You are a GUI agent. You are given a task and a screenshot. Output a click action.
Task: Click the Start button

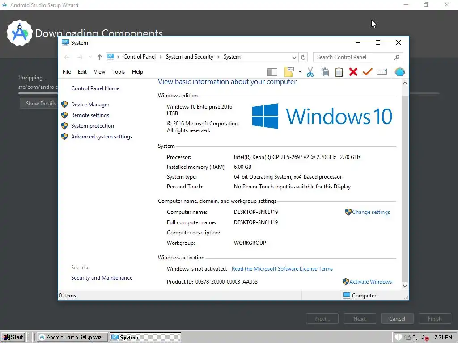coord(13,337)
